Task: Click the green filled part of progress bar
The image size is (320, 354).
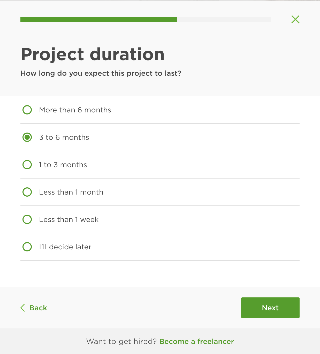Action: tap(98, 19)
